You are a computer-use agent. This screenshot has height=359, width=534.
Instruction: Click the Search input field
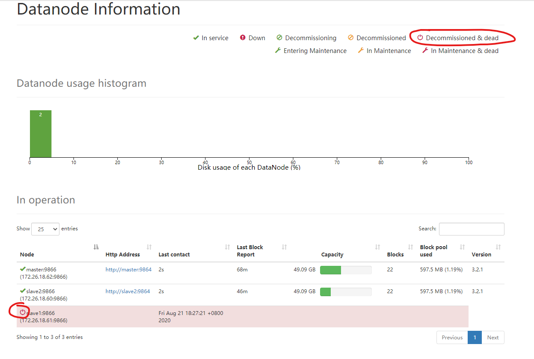click(472, 229)
